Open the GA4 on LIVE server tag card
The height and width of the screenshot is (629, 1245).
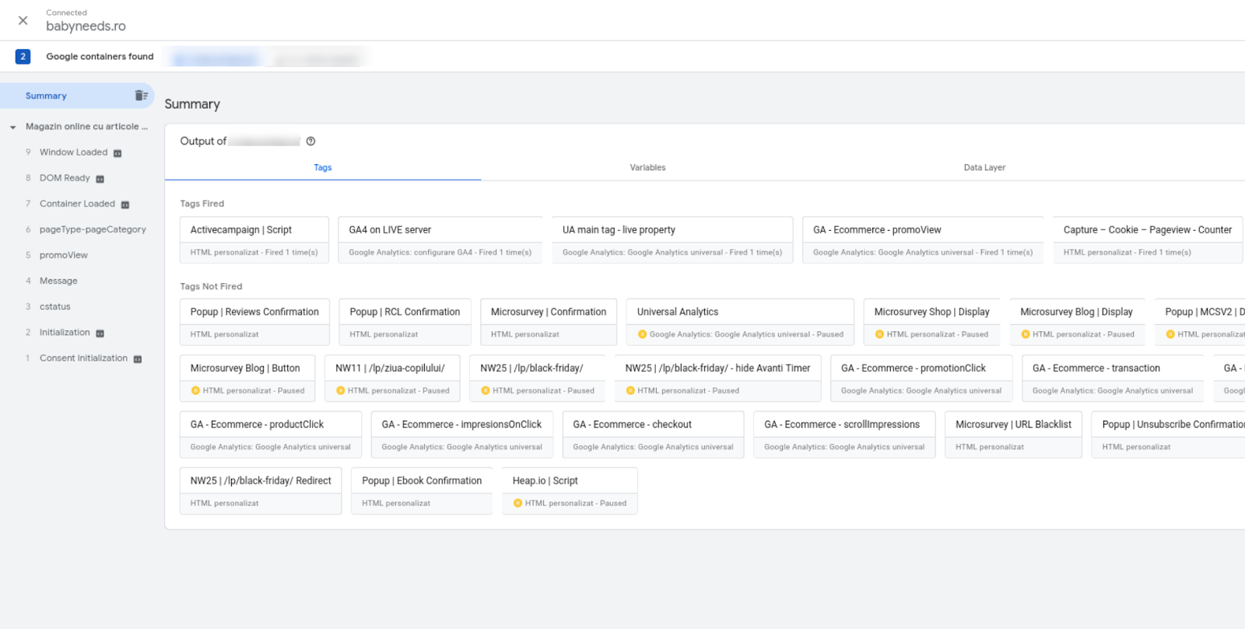pyautogui.click(x=440, y=240)
